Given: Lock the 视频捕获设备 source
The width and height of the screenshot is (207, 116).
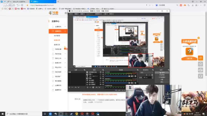Looking at the screenshot, I should pos(103,72).
